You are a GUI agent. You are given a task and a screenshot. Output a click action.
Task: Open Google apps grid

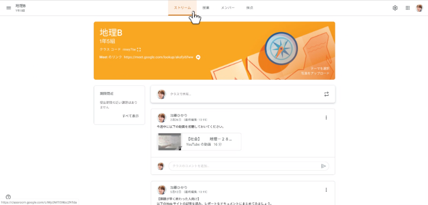point(408,8)
